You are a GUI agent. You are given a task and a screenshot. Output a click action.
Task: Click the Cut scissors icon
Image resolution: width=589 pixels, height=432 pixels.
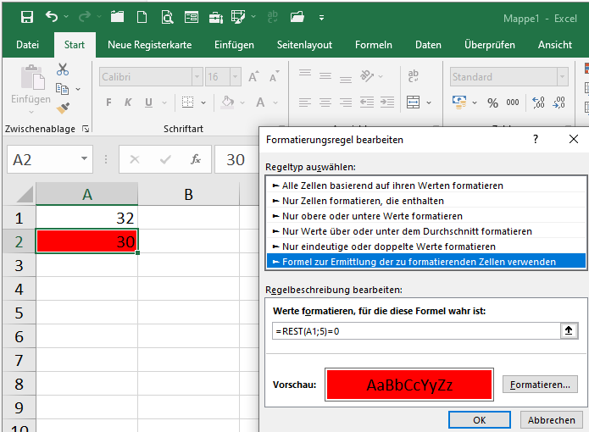tap(63, 69)
